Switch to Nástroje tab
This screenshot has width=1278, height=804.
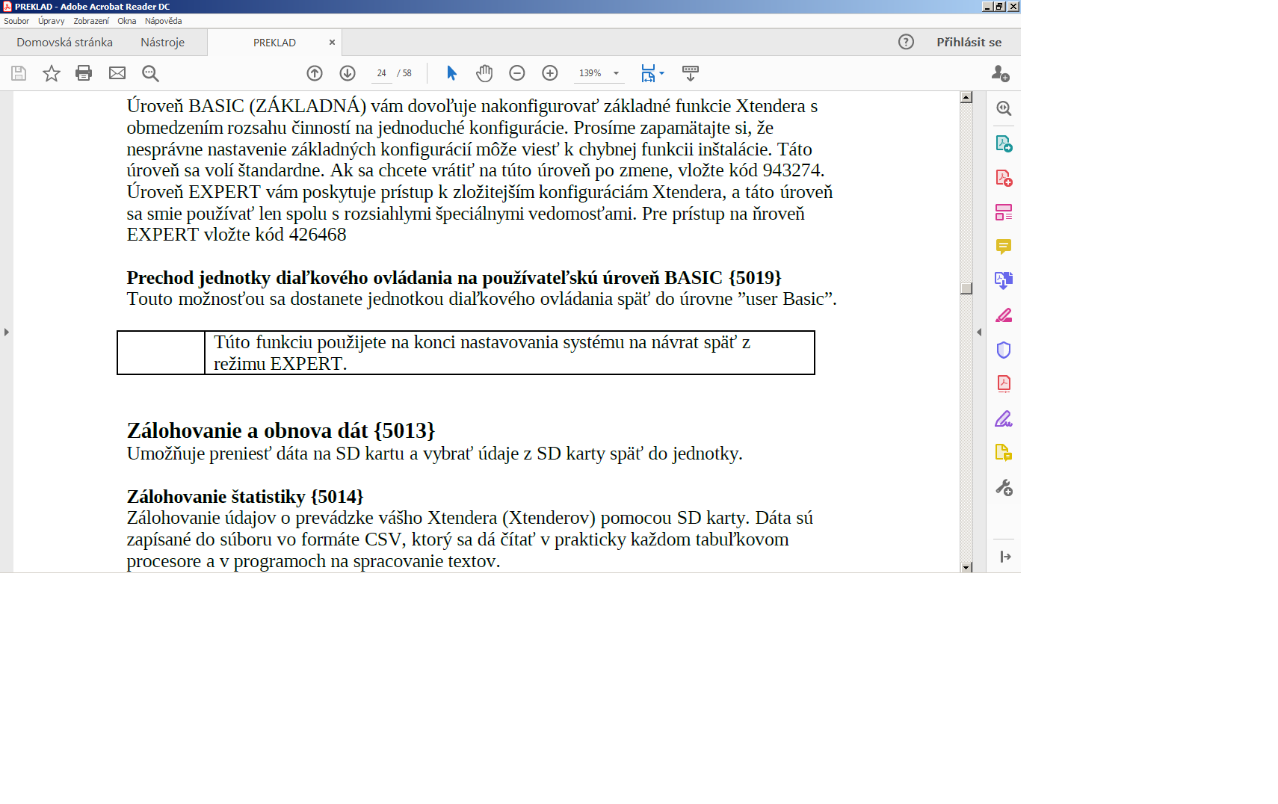pyautogui.click(x=162, y=43)
